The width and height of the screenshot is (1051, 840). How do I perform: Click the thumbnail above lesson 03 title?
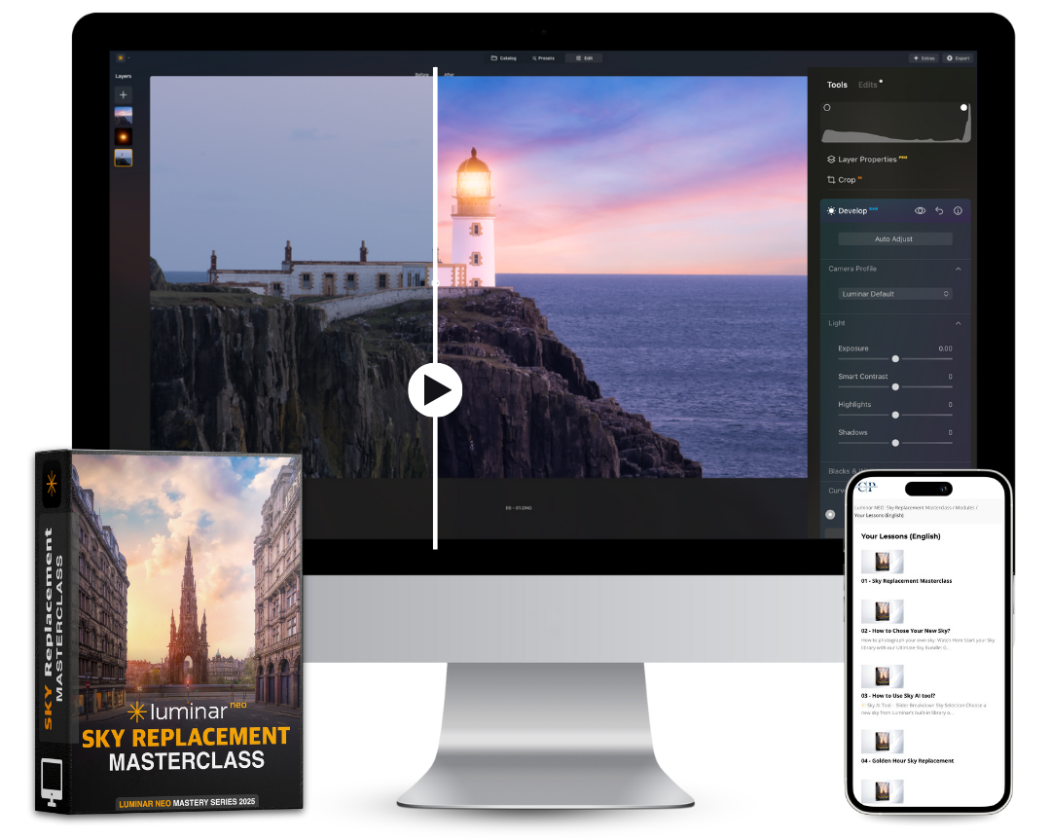pos(882,676)
